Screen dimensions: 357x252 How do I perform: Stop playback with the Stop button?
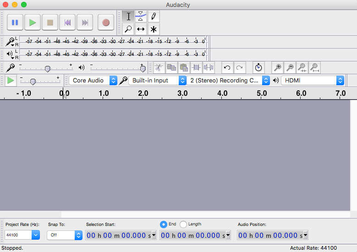[x=50, y=22]
